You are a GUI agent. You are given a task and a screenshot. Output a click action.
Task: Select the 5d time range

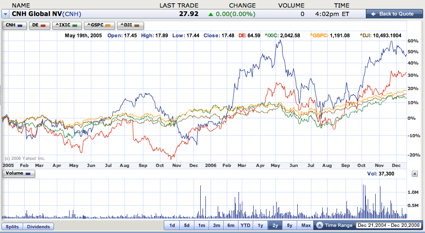pos(187,225)
